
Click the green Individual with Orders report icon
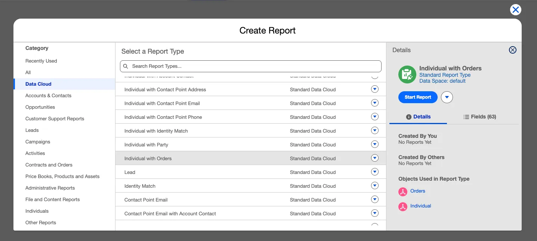coord(407,74)
